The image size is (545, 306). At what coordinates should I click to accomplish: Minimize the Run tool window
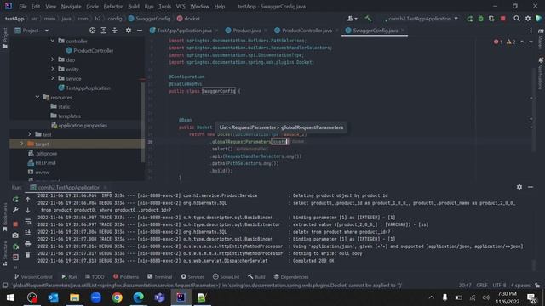[531, 187]
